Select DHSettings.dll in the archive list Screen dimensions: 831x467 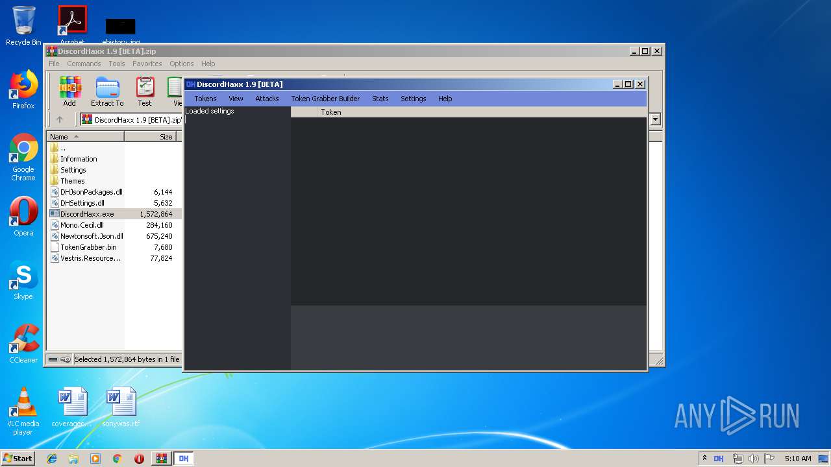114,203
